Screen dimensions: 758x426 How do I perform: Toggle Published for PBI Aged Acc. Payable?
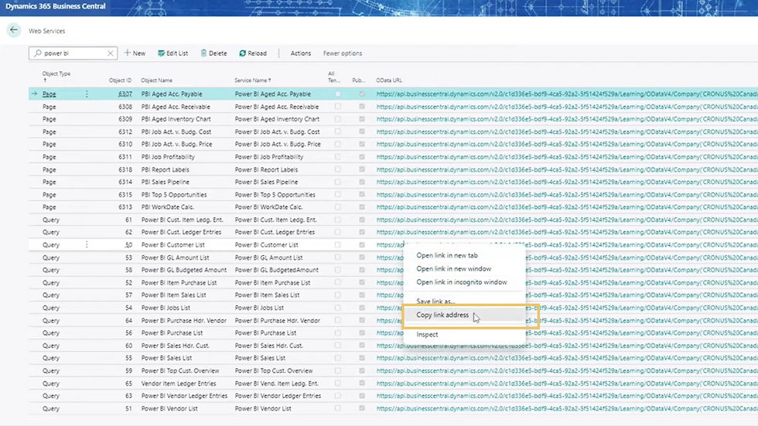[362, 94]
